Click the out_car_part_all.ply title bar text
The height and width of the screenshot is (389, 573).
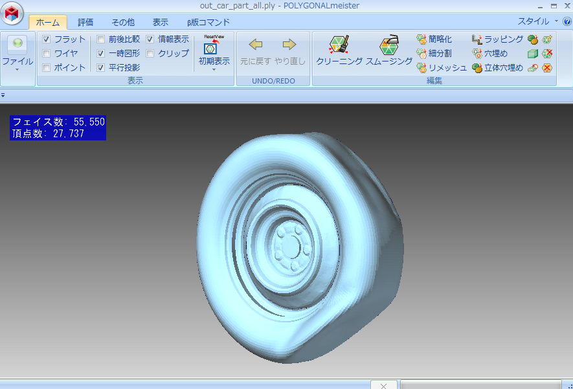point(238,5)
